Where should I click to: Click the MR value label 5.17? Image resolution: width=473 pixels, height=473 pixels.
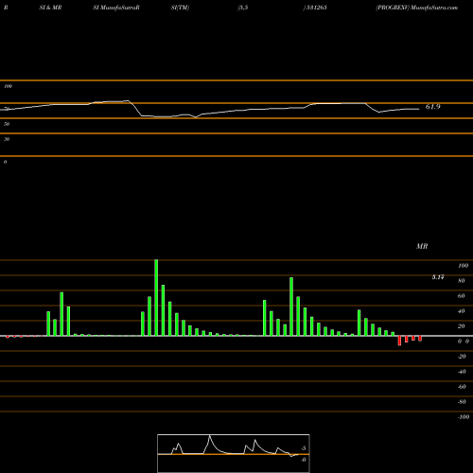[438, 277]
